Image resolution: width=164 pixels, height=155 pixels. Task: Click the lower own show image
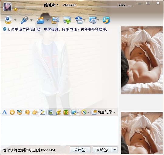pyautogui.click(x=142, y=133)
